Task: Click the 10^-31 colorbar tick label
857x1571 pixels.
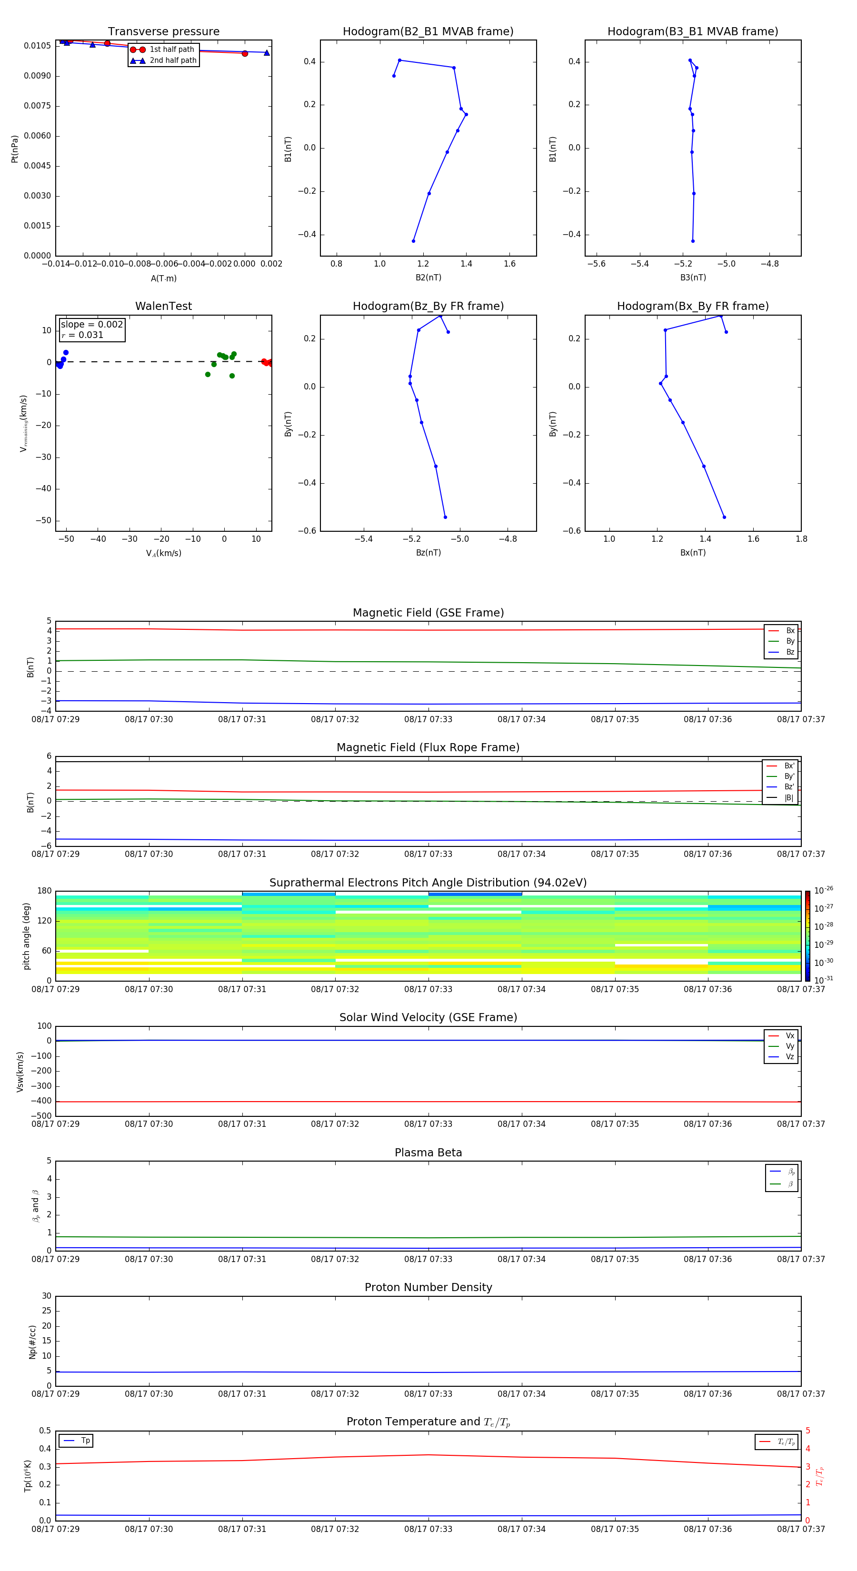Action: point(824,980)
